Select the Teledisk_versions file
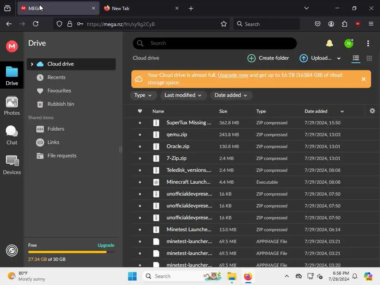The width and height of the screenshot is (380, 285). [251, 170]
